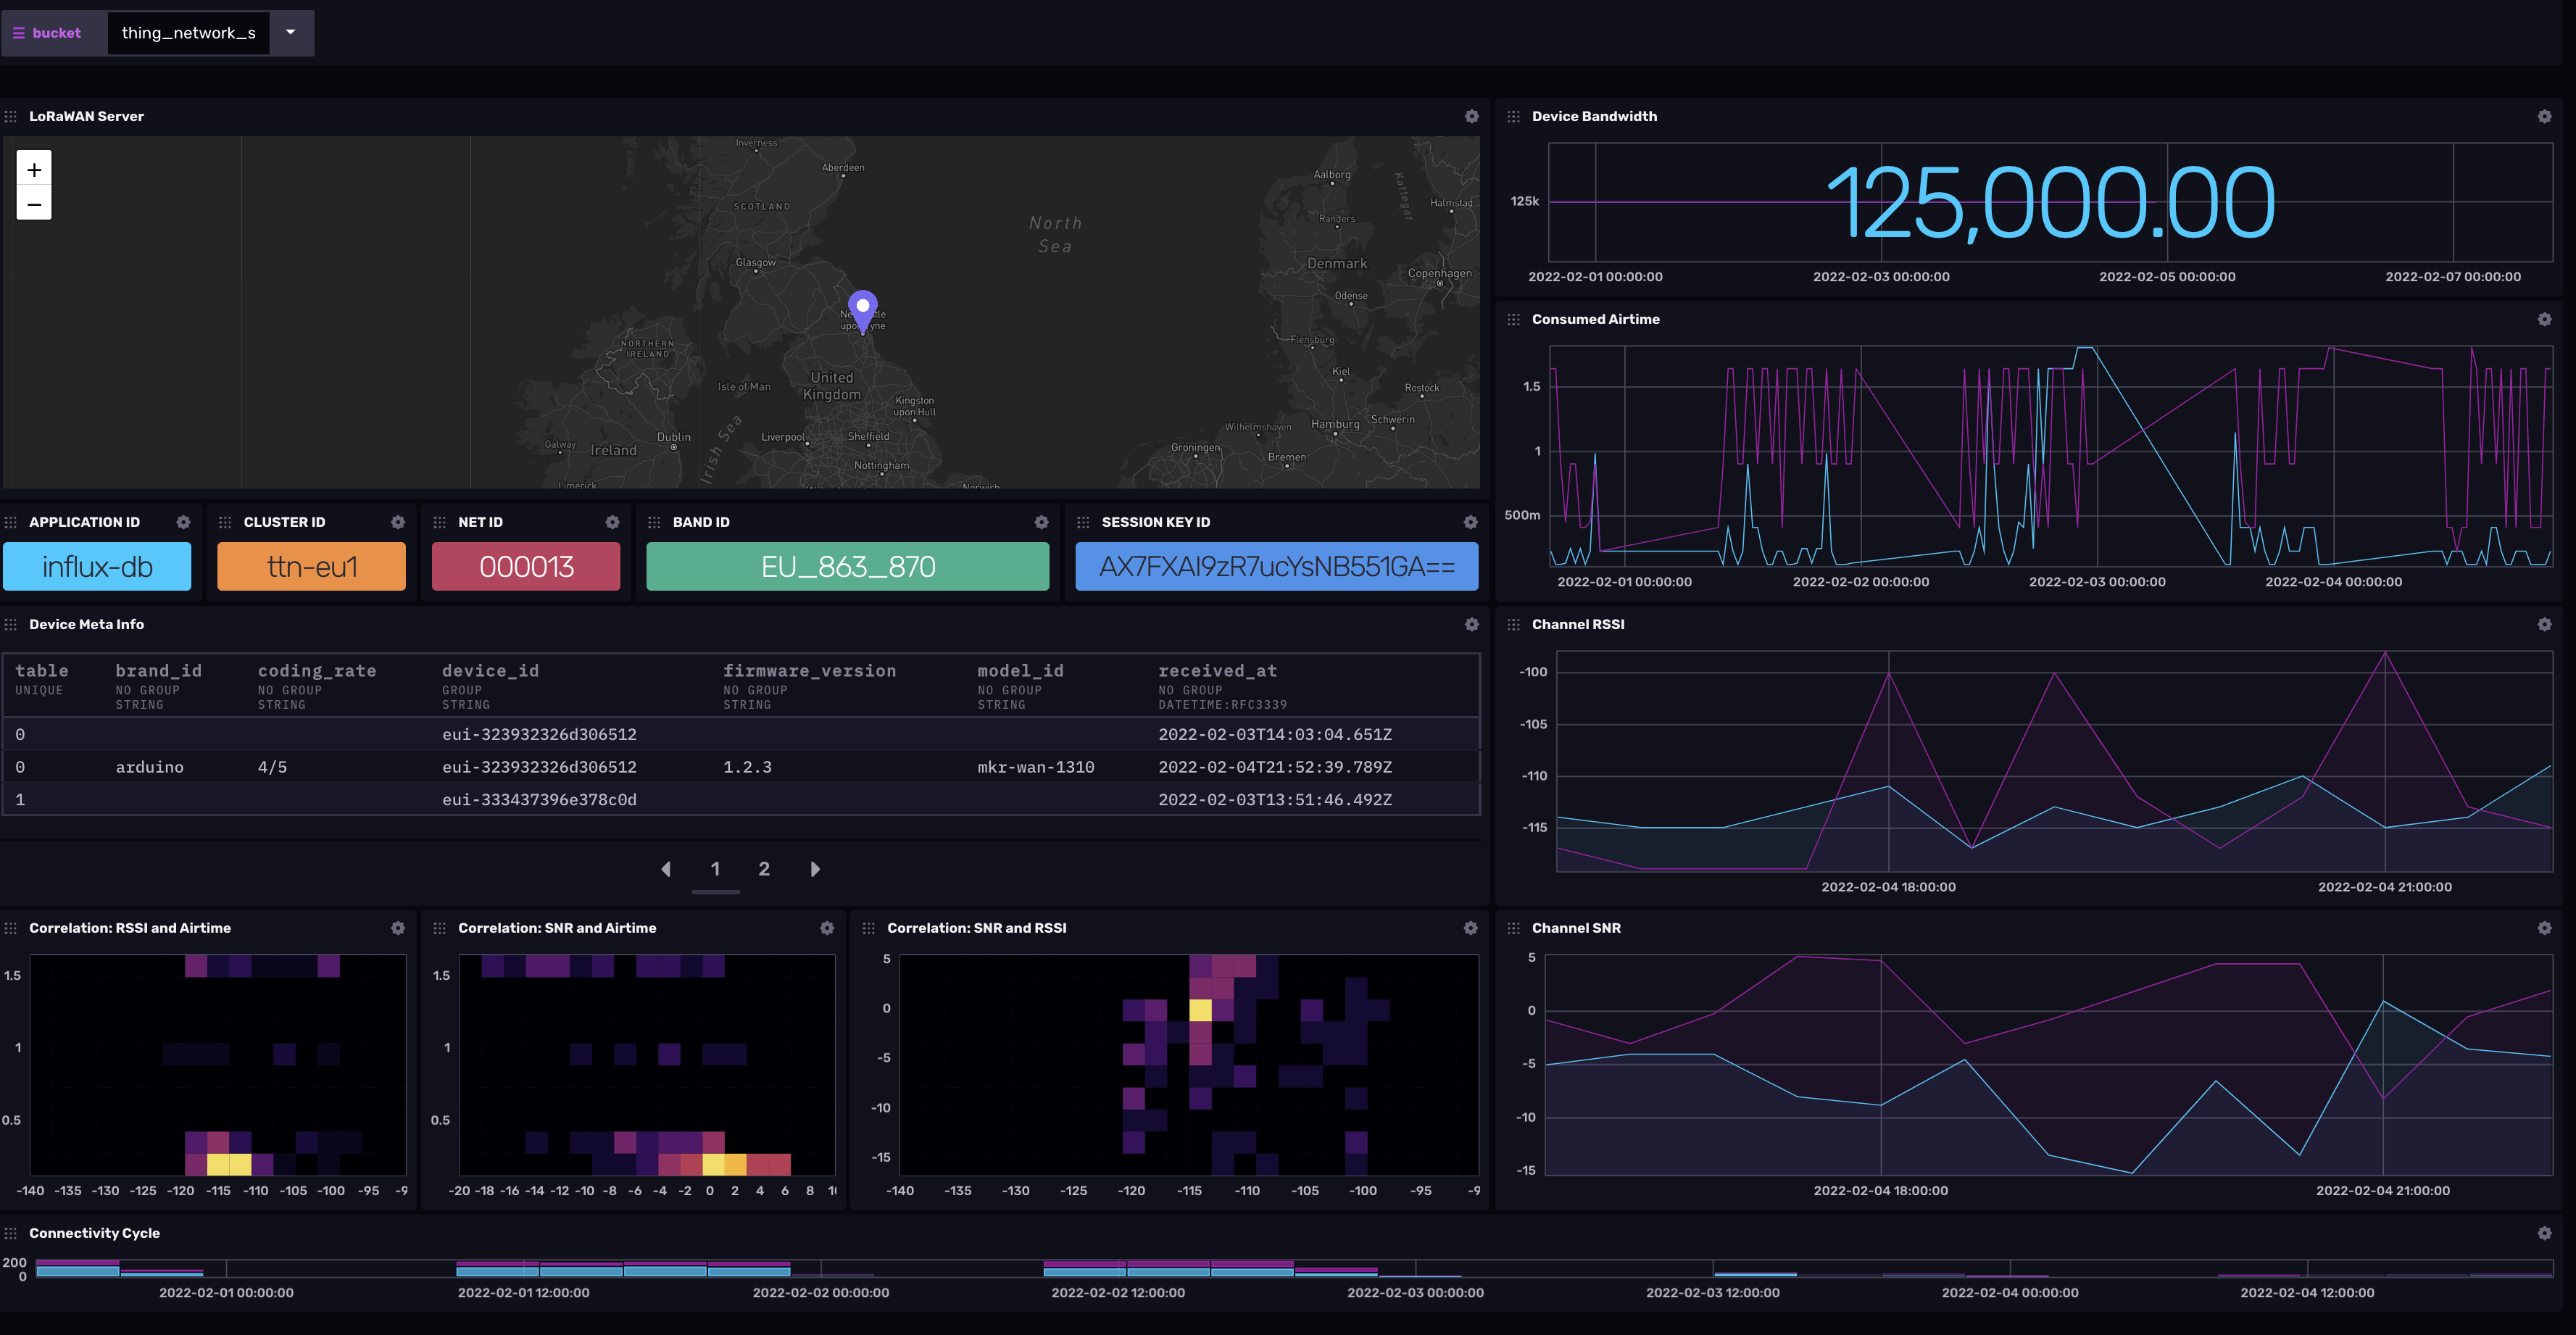Image resolution: width=2576 pixels, height=1335 pixels.
Task: Click the Device Meta Info settings icon
Action: point(1471,625)
